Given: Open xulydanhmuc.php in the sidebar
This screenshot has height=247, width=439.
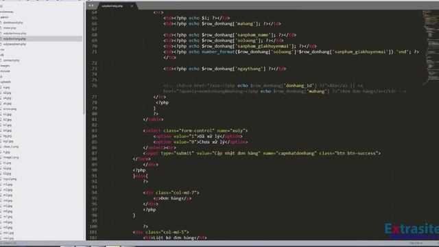Looking at the screenshot, I should click(x=14, y=34).
